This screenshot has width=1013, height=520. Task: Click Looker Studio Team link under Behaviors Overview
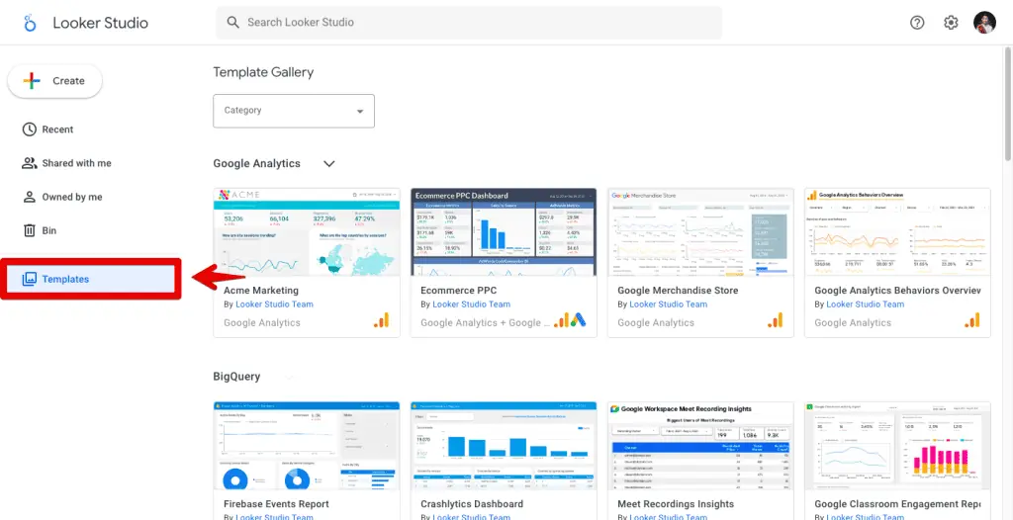click(865, 304)
